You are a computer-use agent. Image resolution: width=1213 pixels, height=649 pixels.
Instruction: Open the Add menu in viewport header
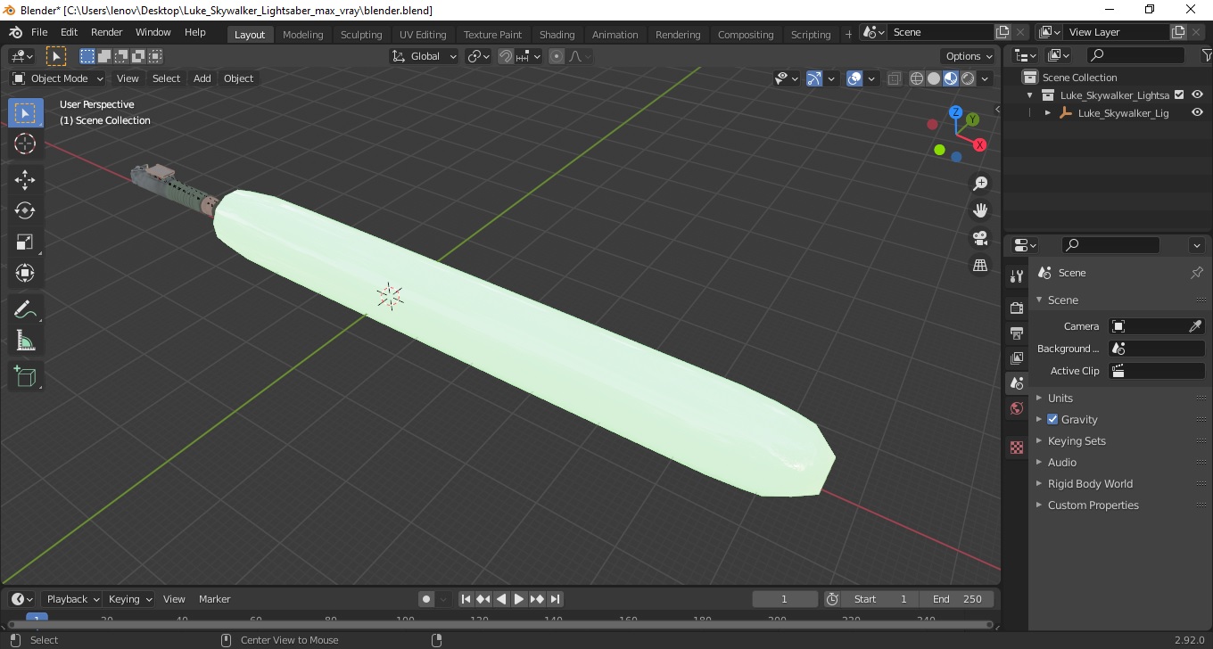coord(202,78)
